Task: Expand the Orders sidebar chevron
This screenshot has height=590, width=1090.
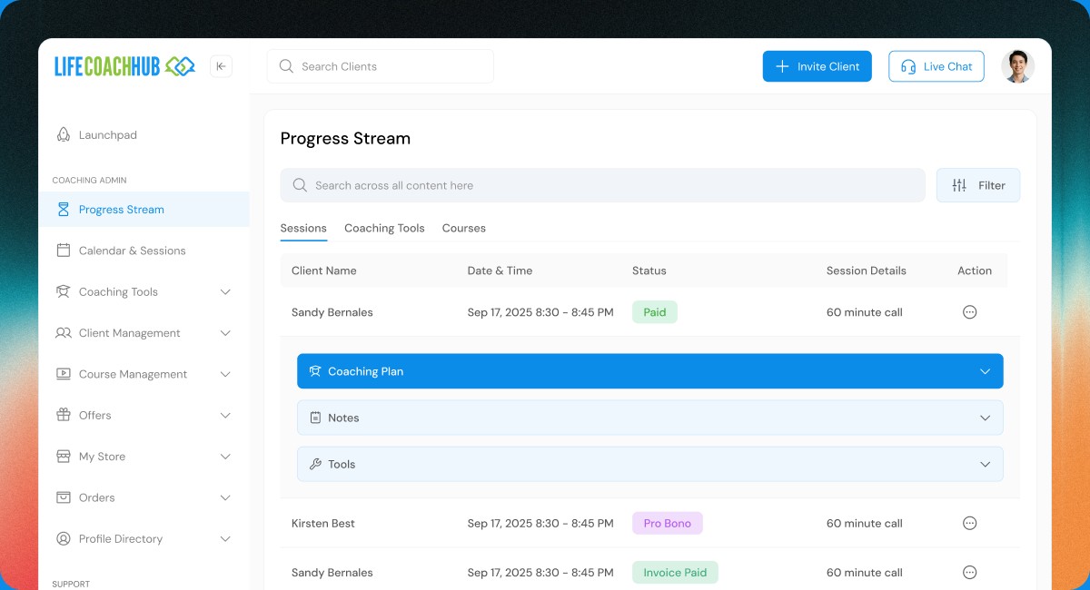Action: (x=225, y=497)
